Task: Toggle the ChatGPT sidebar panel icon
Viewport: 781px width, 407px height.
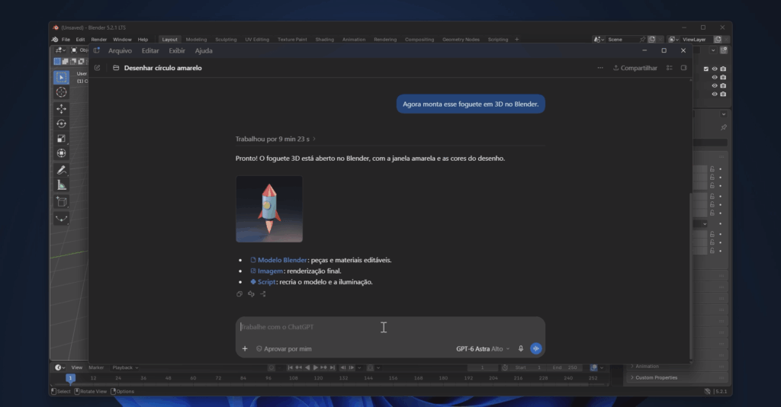Action: click(97, 50)
